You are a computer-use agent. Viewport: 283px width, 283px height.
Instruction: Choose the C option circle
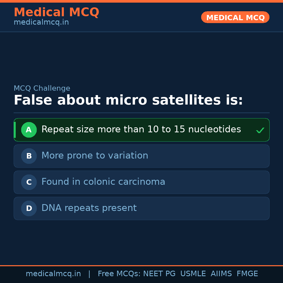(29, 182)
